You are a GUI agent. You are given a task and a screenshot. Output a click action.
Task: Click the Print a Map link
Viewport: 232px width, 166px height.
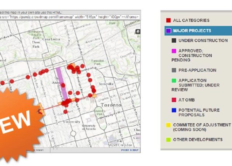pyautogui.click(x=130, y=150)
